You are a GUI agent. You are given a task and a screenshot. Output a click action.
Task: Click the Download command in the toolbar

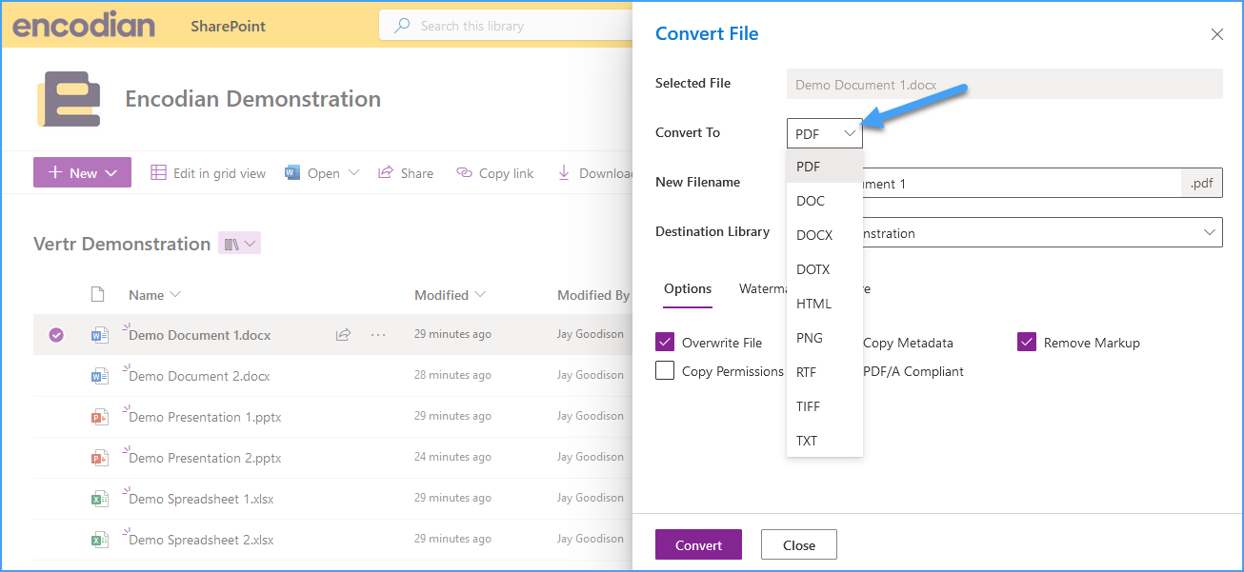595,173
